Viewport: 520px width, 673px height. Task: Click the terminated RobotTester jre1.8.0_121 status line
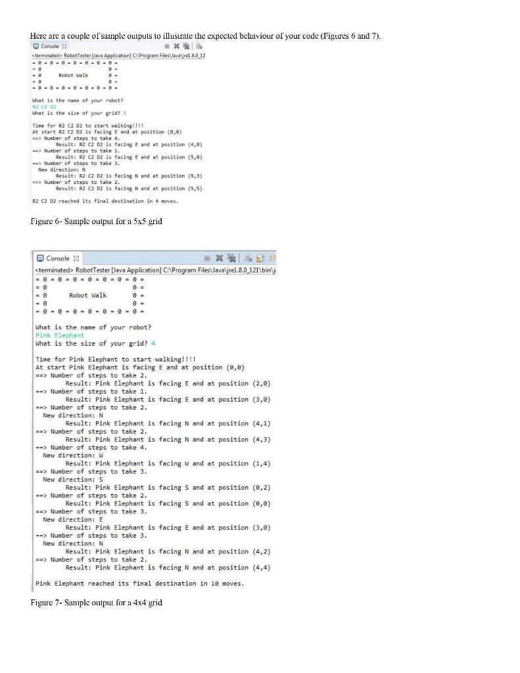tap(155, 270)
